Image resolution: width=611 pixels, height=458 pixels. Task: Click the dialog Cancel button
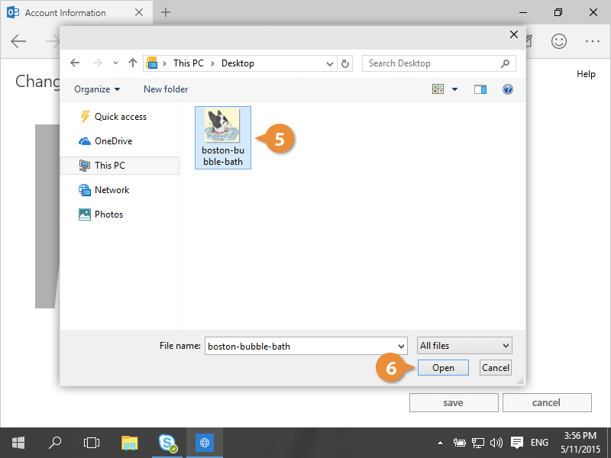point(496,367)
